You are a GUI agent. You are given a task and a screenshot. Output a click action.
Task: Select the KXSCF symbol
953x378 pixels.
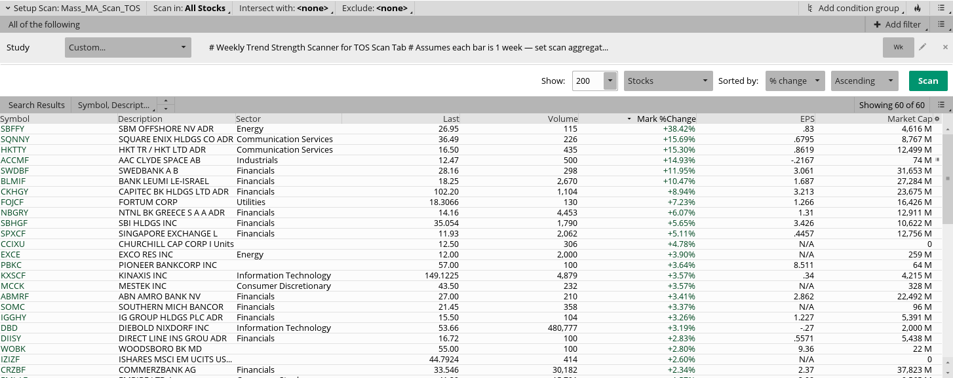14,275
